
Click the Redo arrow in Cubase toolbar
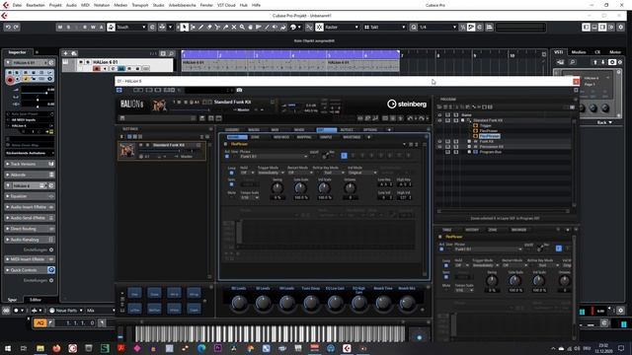coord(16,27)
